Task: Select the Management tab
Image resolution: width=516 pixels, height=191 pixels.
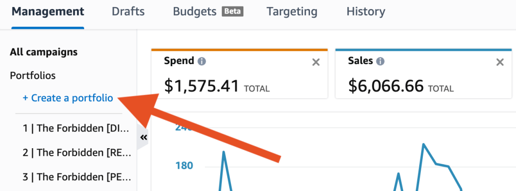Action: click(x=48, y=12)
